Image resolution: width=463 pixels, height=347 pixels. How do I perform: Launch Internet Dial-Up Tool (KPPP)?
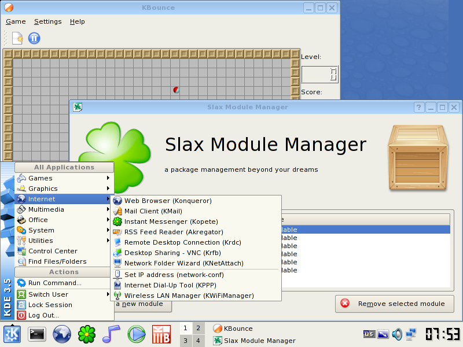point(196,285)
